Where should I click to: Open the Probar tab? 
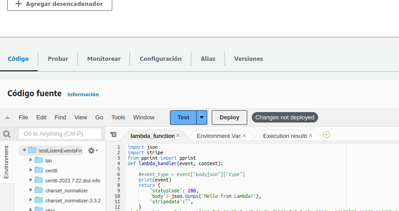pyautogui.click(x=58, y=59)
